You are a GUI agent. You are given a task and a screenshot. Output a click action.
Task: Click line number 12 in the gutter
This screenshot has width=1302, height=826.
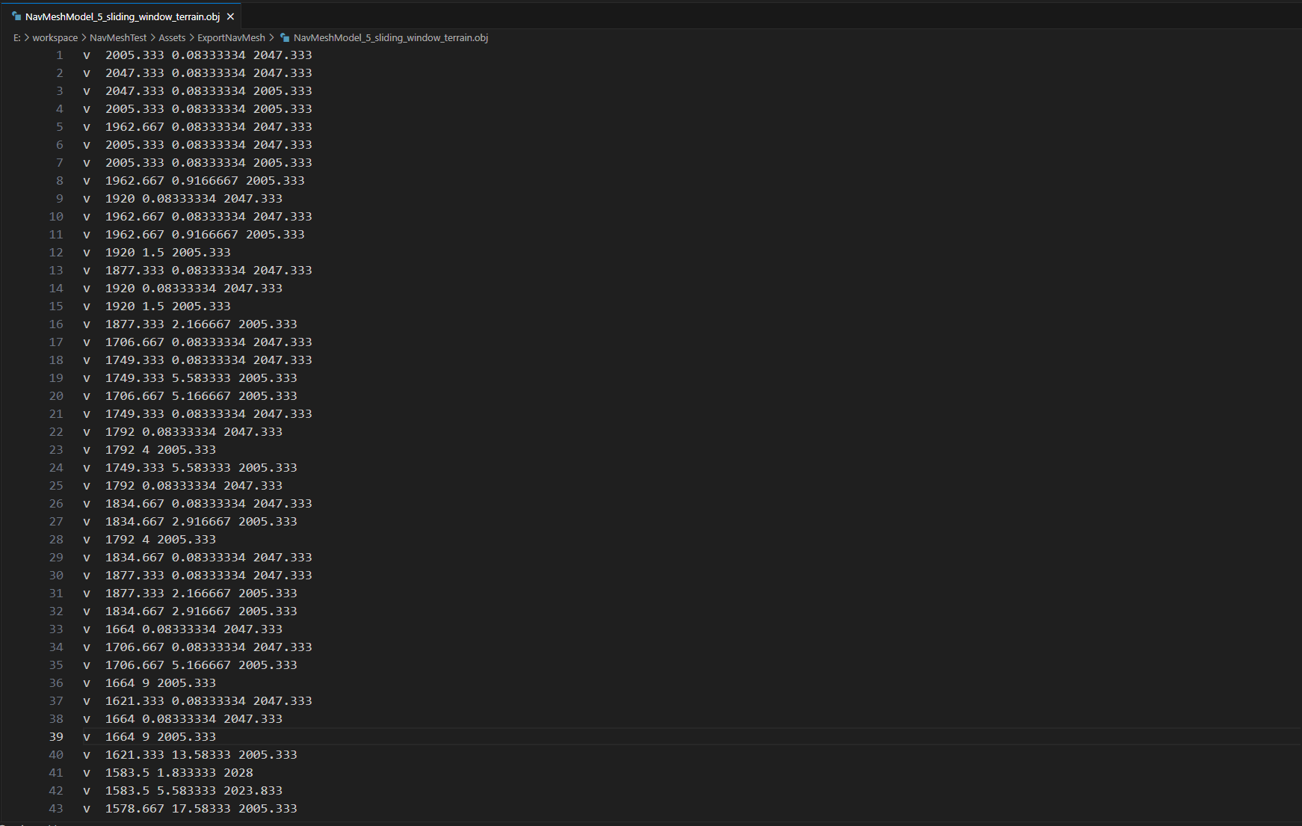tap(56, 253)
